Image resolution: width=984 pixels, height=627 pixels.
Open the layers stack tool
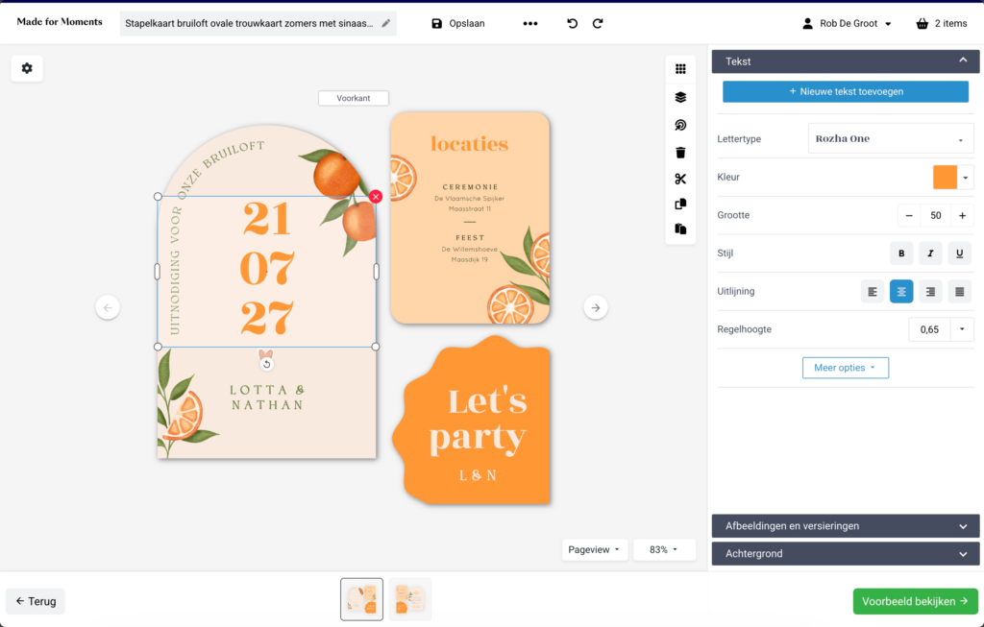pyautogui.click(x=680, y=97)
